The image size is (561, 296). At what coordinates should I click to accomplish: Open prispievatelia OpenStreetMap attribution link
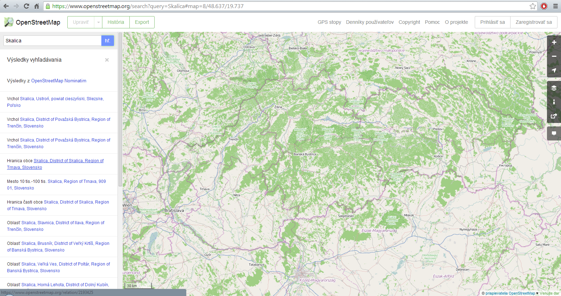(510, 293)
